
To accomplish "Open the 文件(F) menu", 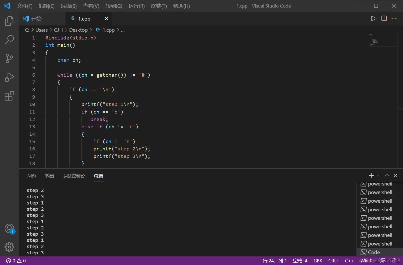I will coord(25,6).
